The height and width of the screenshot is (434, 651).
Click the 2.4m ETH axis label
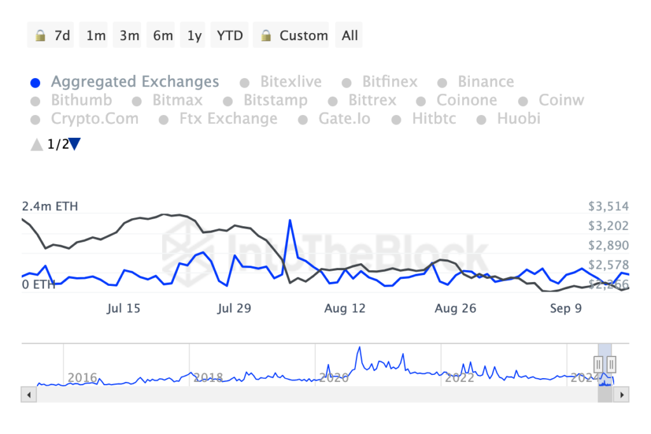[x=50, y=207]
